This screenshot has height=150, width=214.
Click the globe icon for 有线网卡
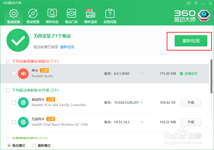coord(23,103)
